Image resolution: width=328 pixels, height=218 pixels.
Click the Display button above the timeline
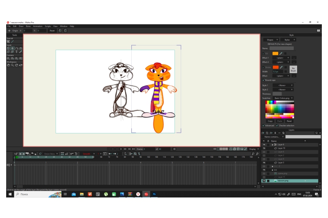[x=254, y=149]
